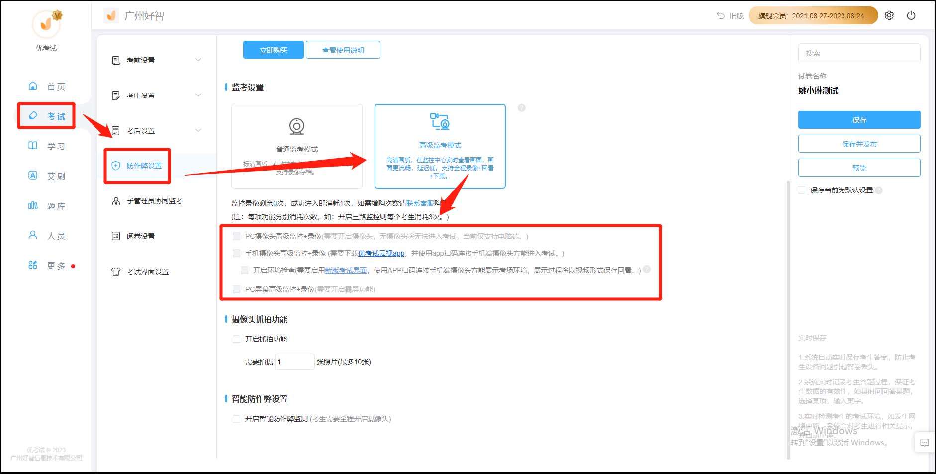Enable PC摄像头高级监控+录像 checkbox
937x475 pixels.
pyautogui.click(x=236, y=236)
